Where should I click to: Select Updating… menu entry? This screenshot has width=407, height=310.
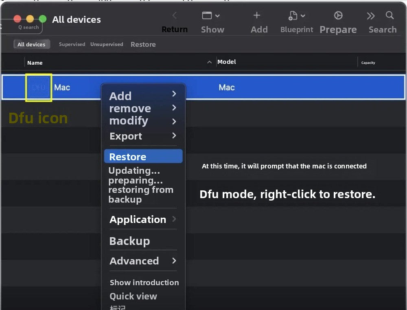point(134,170)
